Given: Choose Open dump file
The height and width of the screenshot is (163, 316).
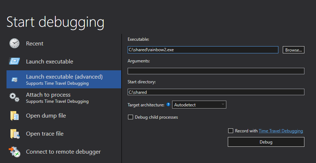Looking at the screenshot, I should [x=64, y=116].
